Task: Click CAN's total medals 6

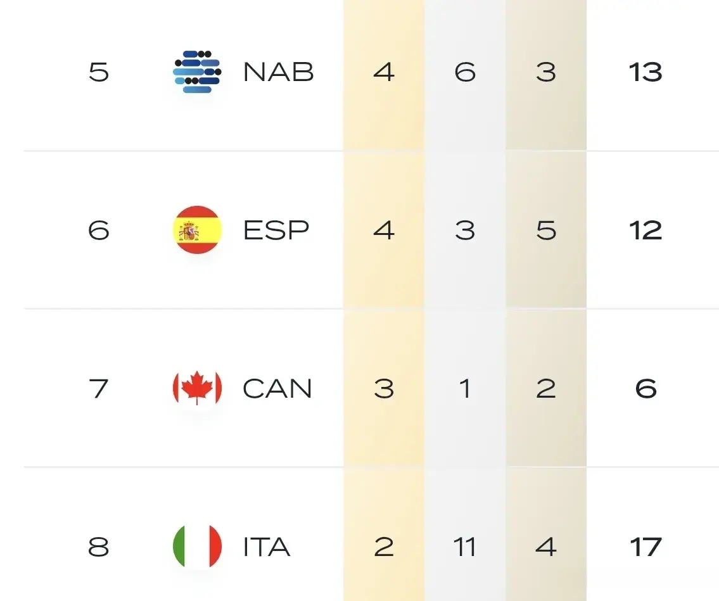Action: 646,389
